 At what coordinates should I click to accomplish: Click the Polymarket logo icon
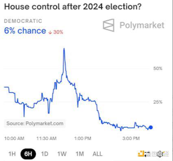point(109,25)
